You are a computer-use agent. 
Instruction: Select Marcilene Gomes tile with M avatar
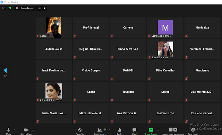(165, 27)
